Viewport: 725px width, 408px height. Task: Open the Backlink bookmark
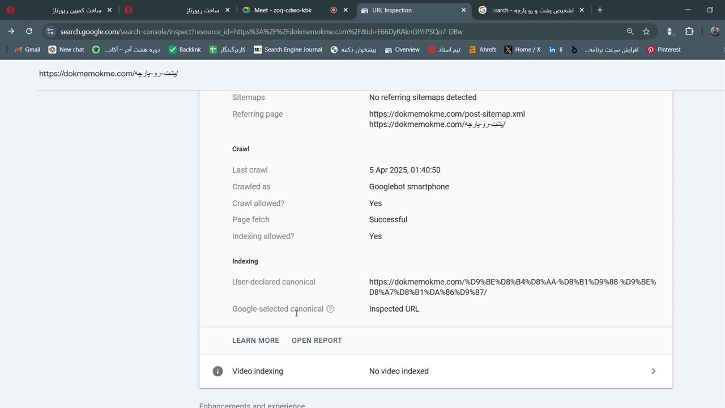click(185, 50)
